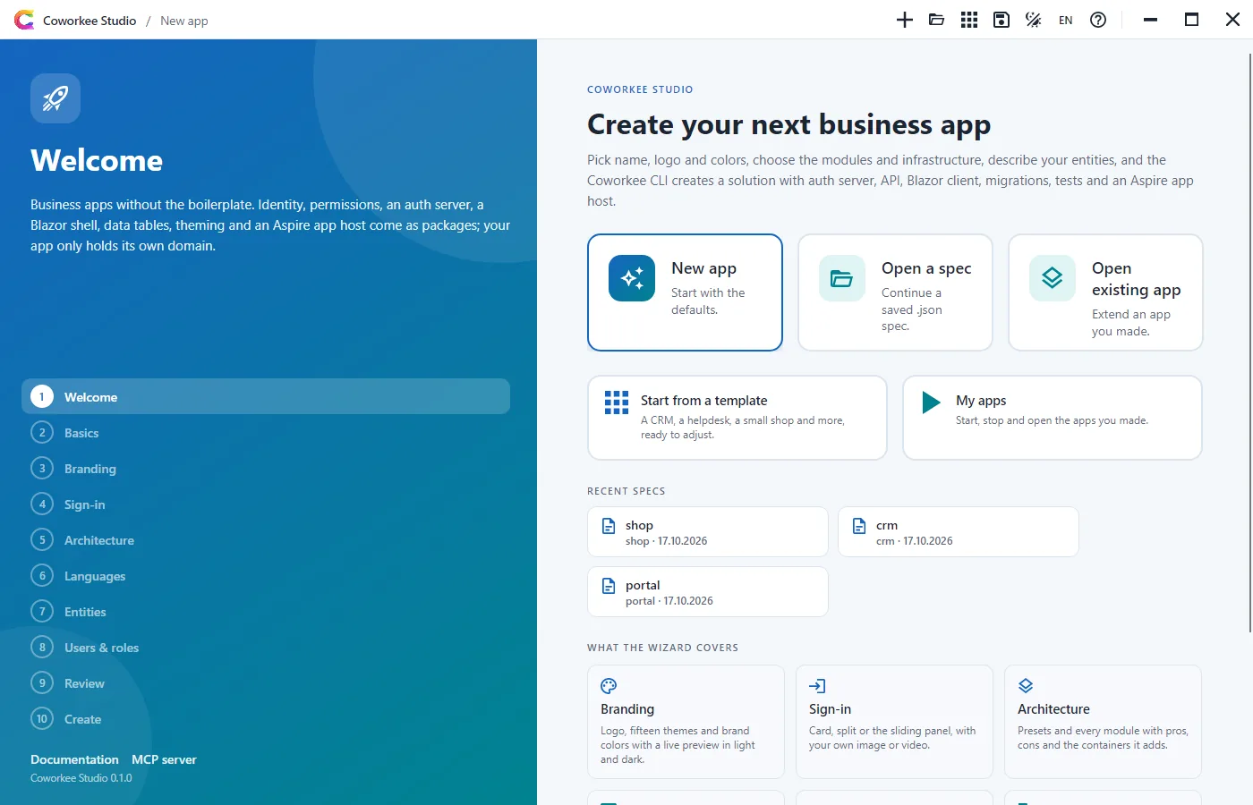Click the Coworkee Studio logo icon
The image size is (1253, 805).
point(24,20)
